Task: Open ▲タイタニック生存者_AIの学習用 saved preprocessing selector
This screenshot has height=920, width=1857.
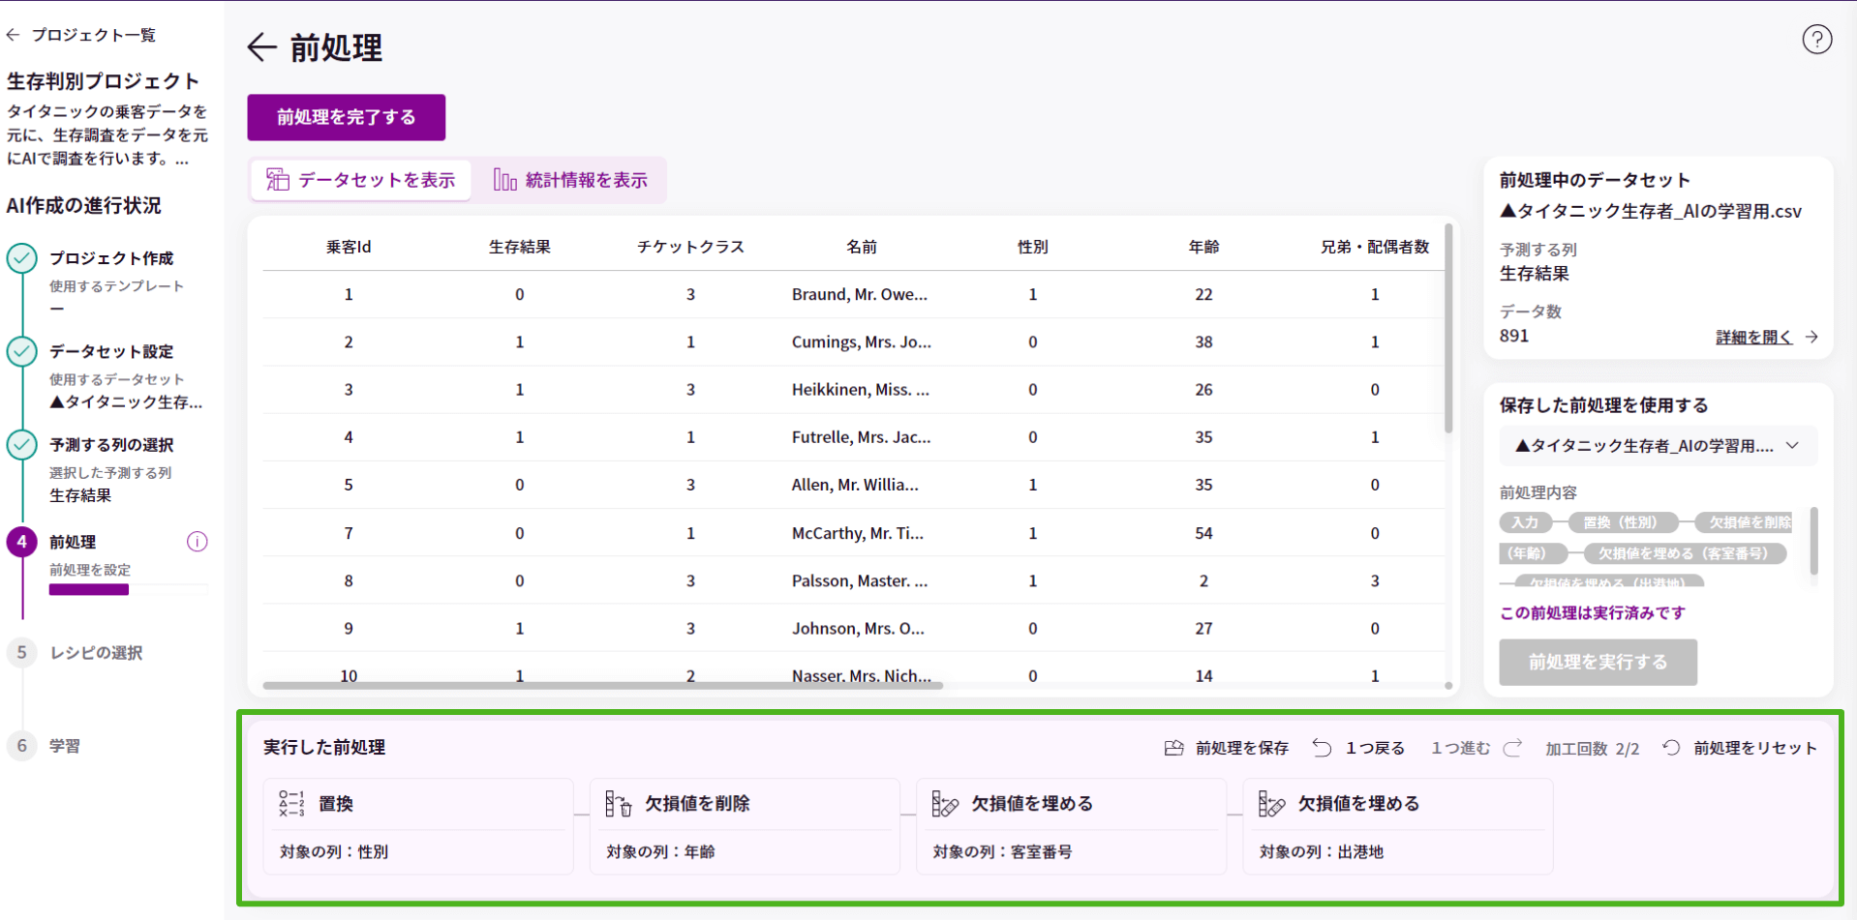Action: (1658, 446)
